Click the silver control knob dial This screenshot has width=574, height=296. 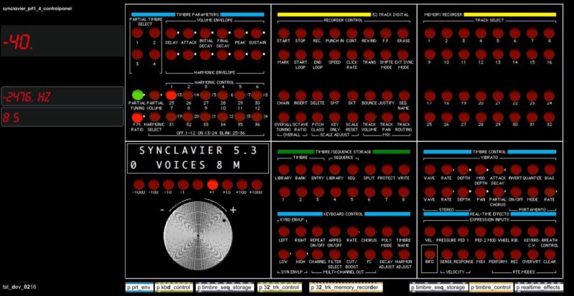pos(198,237)
